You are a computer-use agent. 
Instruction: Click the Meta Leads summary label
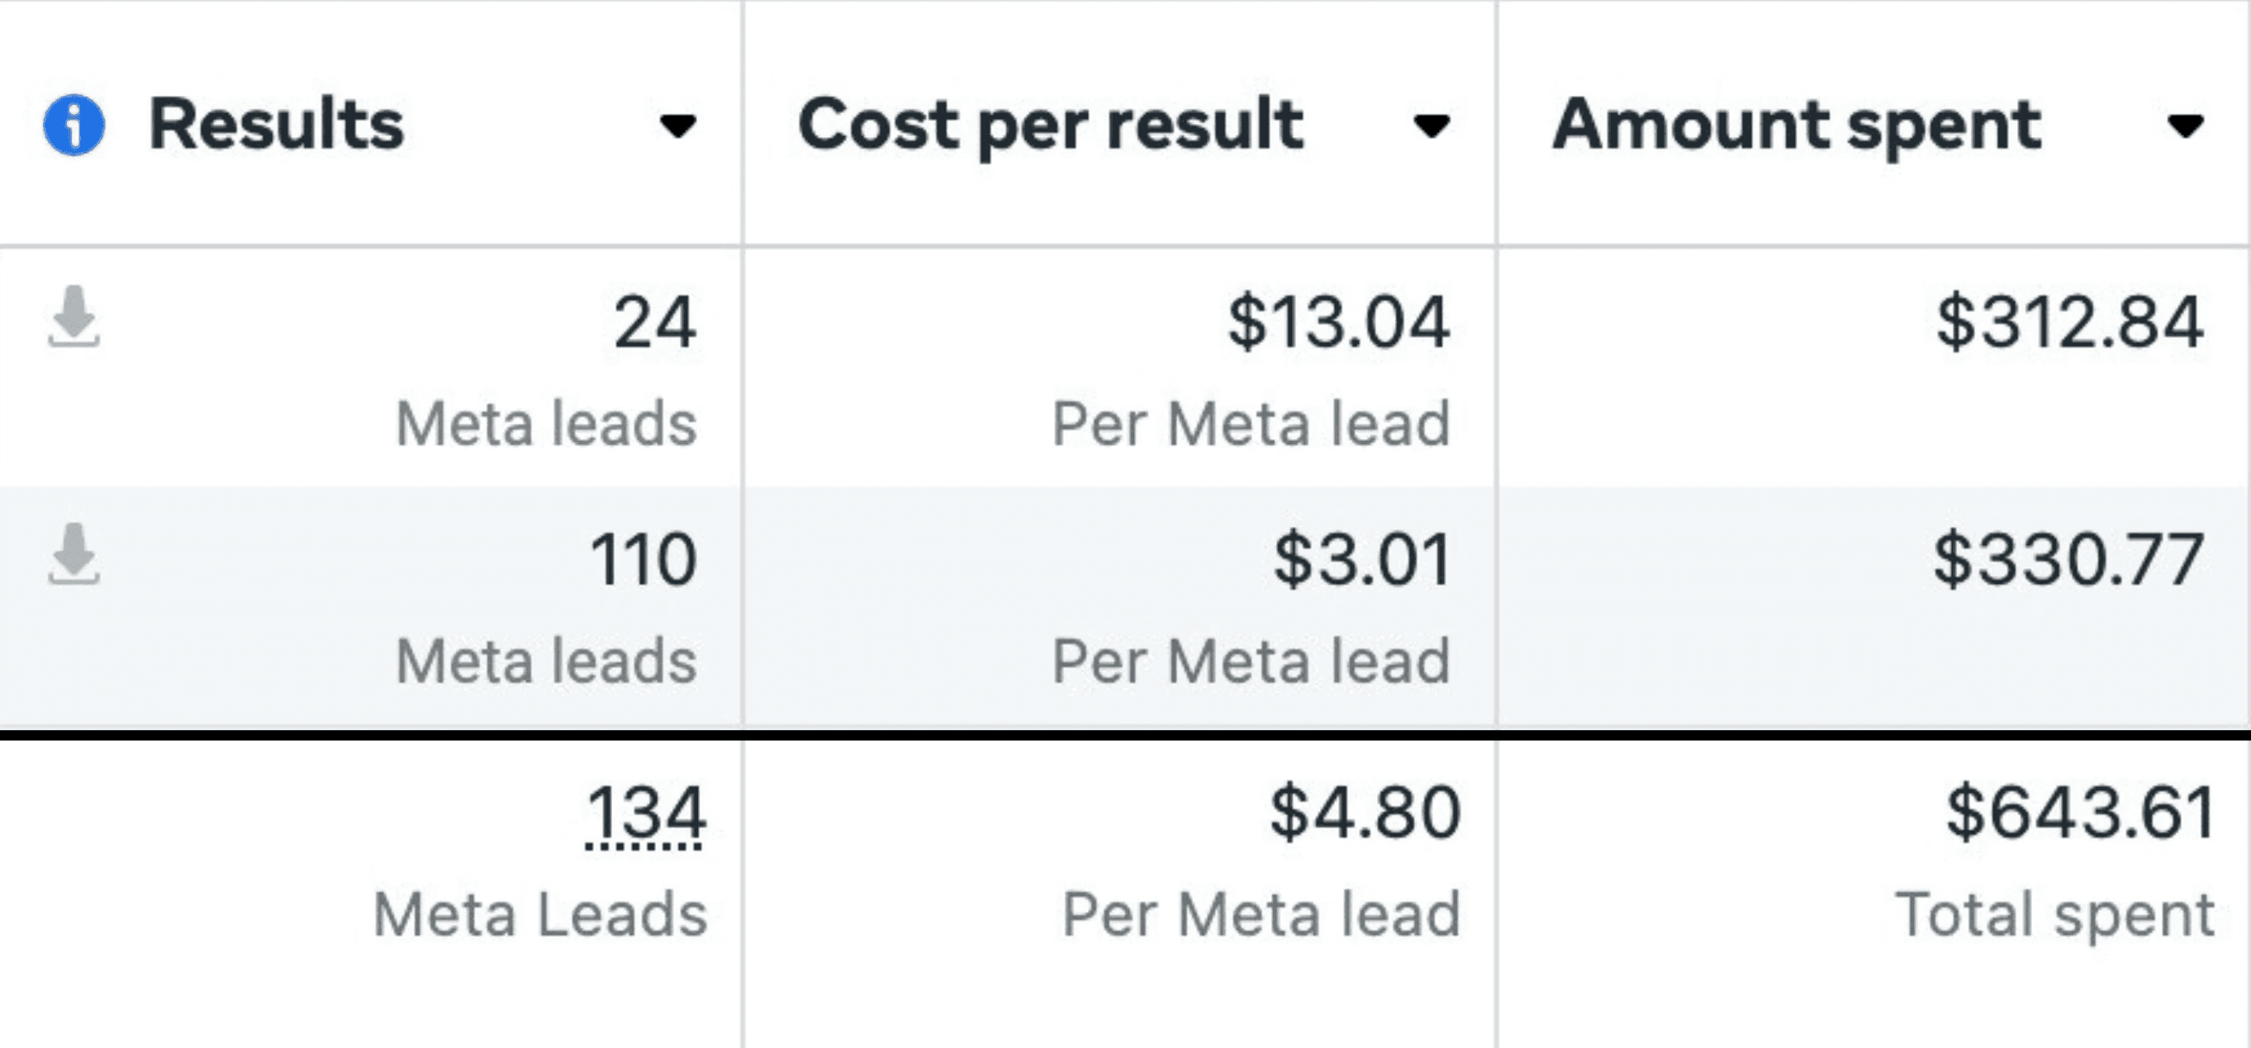[x=540, y=914]
